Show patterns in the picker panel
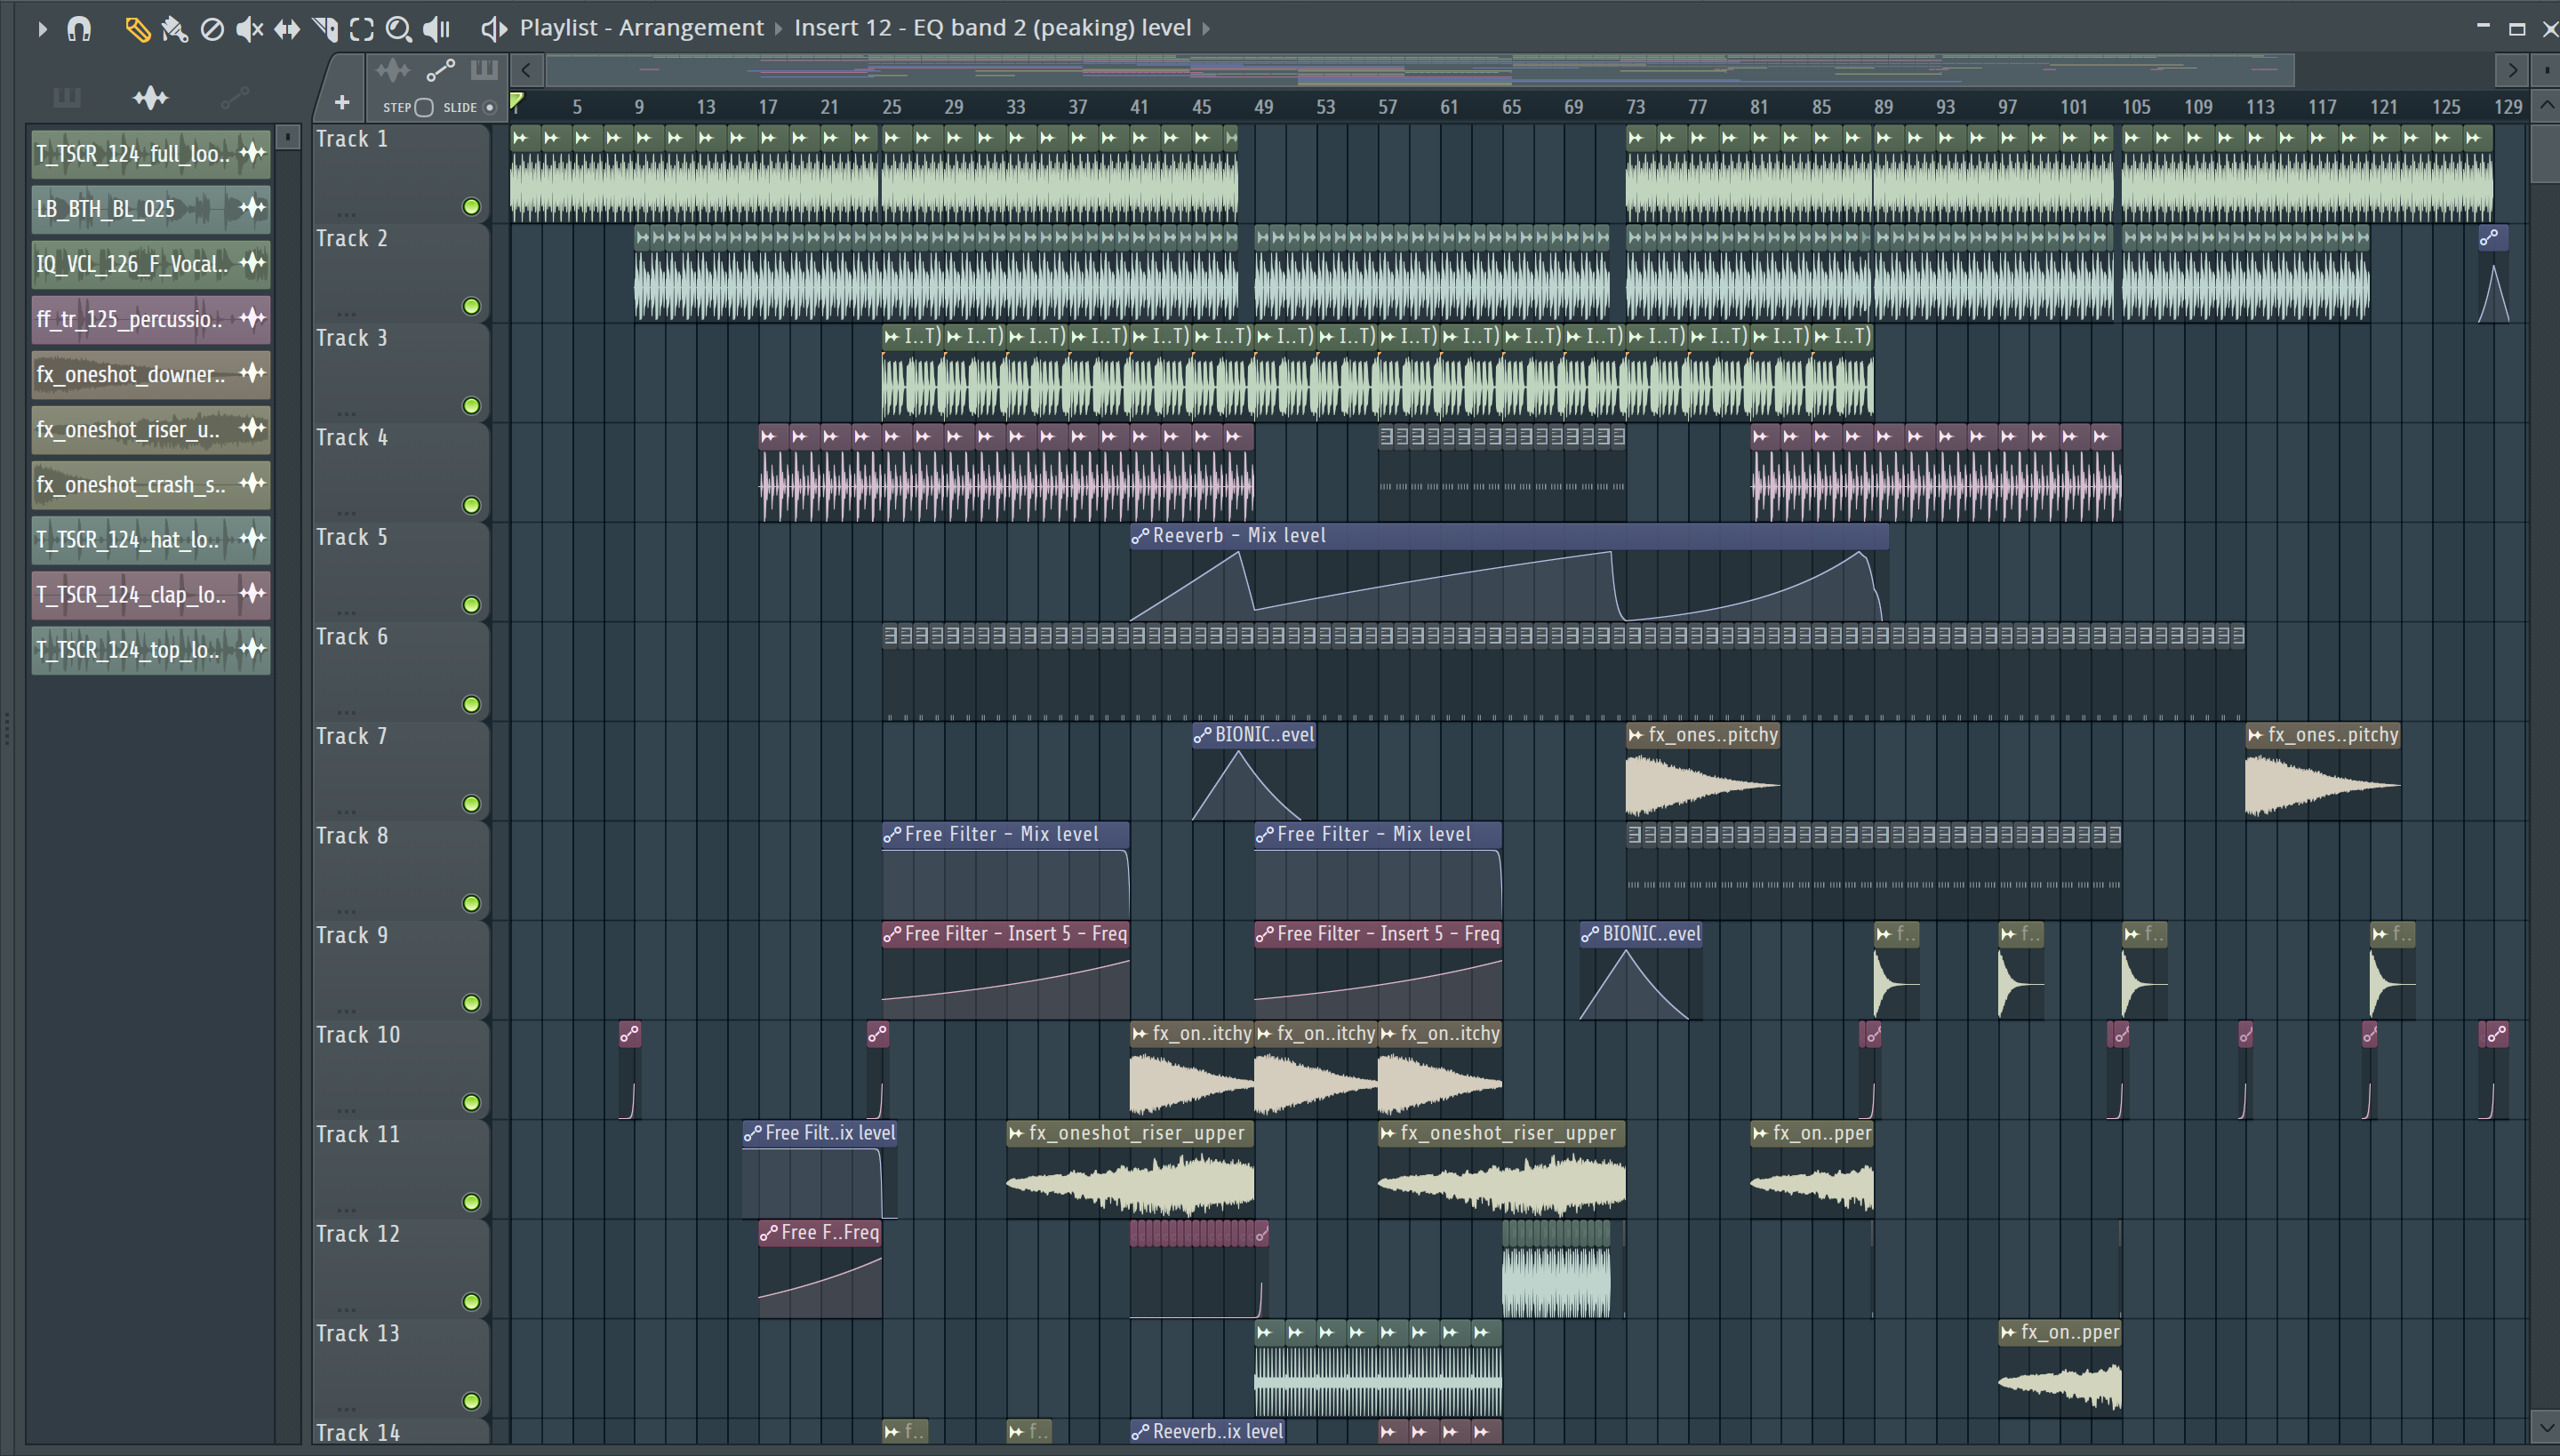The height and width of the screenshot is (1456, 2560). (x=67, y=97)
